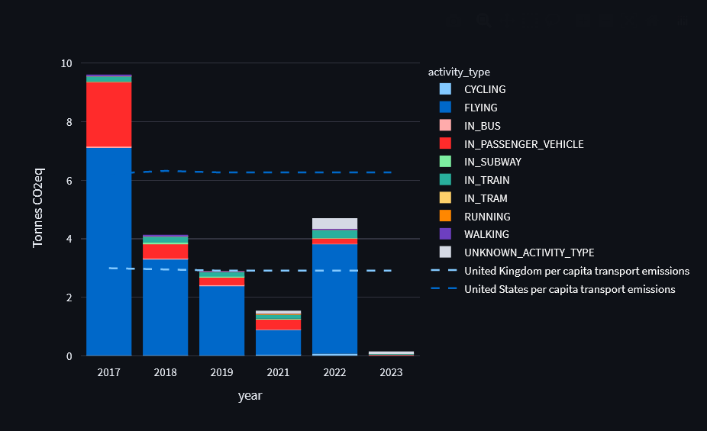The image size is (707, 431).
Task: Click the 2019 x-axis tick label
Action: click(221, 372)
